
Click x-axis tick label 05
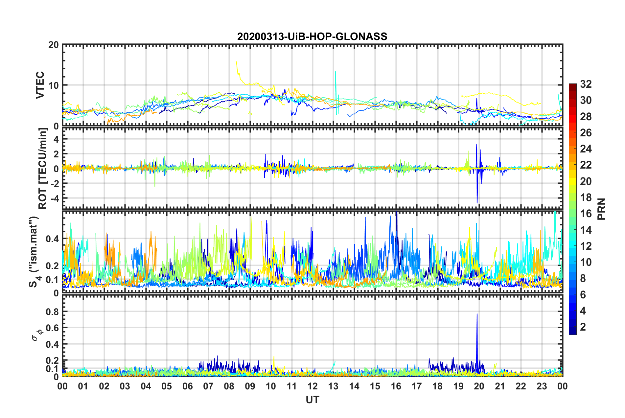click(167, 386)
